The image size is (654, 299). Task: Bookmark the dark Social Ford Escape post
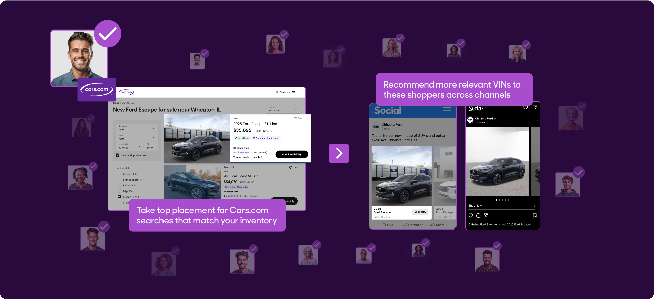[535, 216]
